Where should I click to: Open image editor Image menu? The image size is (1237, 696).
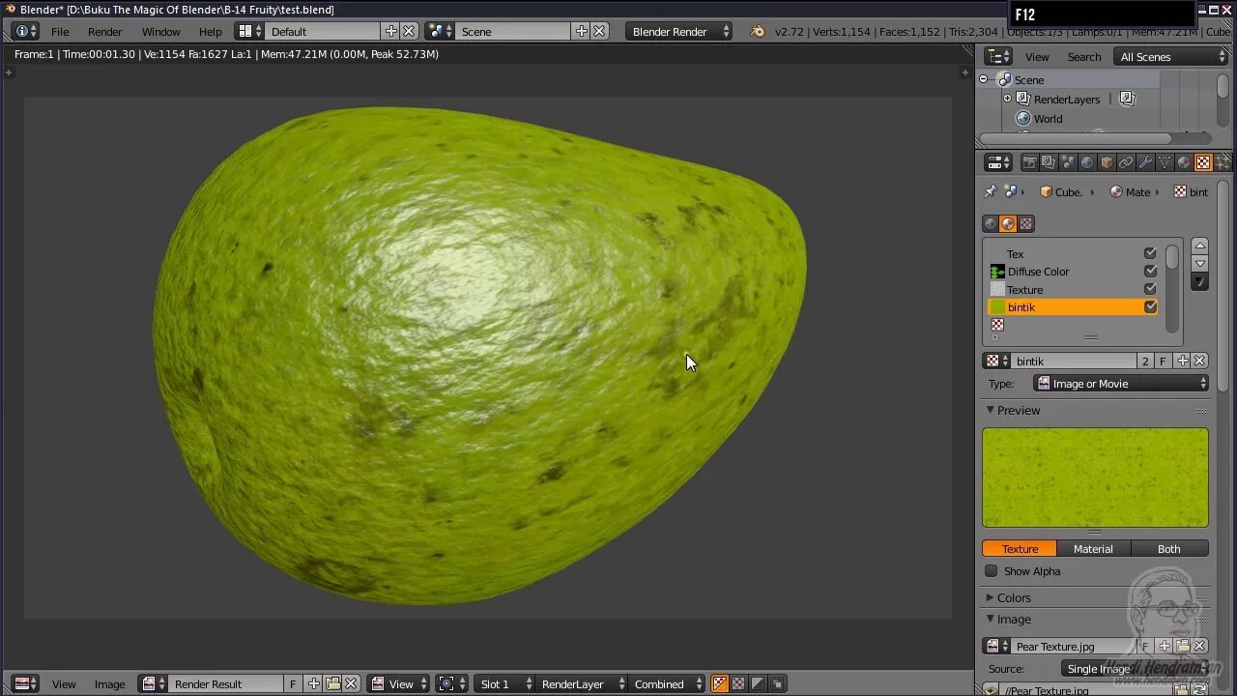109,684
